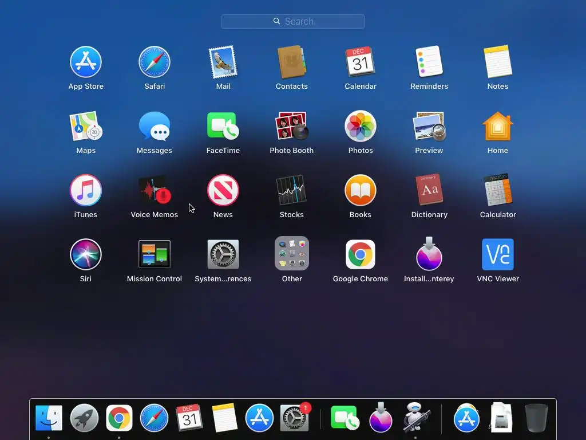This screenshot has height=440, width=586.
Task: Activate Siri from Launchpad
Action: 86,254
